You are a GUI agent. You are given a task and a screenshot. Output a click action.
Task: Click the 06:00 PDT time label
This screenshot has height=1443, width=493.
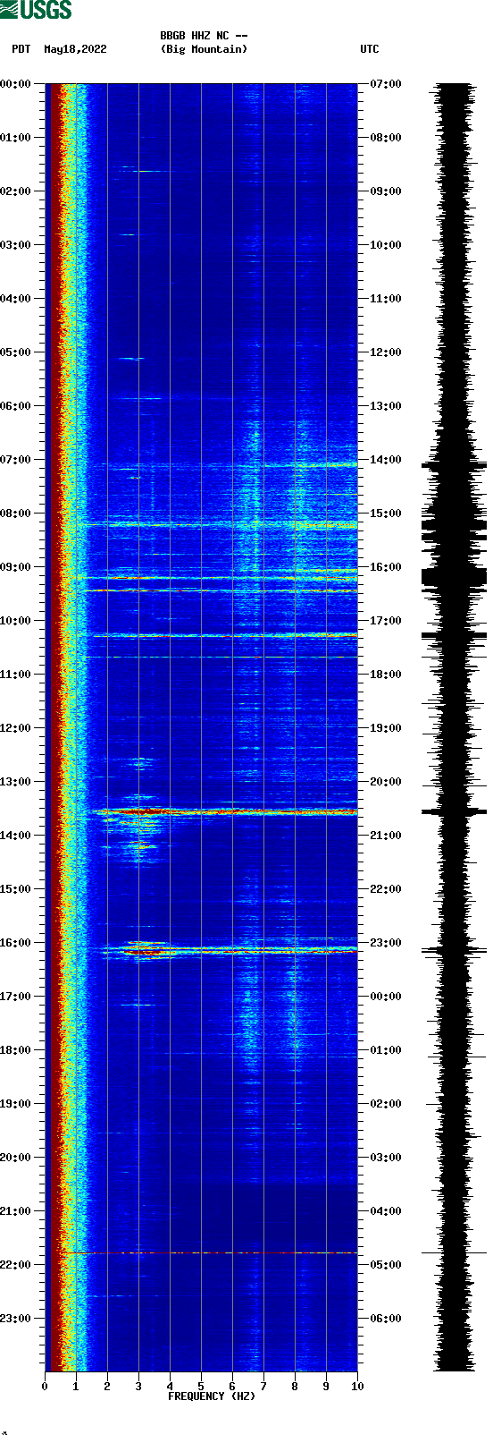coord(16,406)
